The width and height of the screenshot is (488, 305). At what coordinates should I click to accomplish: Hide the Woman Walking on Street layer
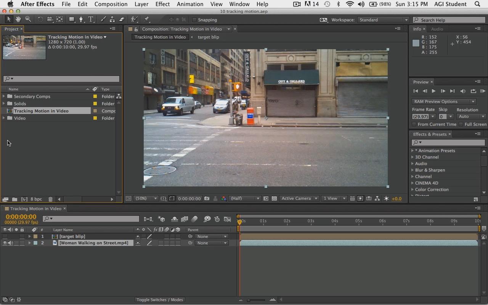tap(5, 243)
